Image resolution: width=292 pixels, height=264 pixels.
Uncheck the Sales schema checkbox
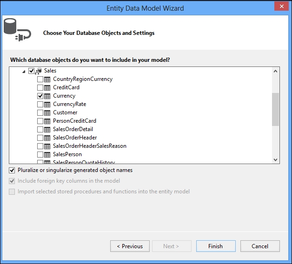coord(31,71)
